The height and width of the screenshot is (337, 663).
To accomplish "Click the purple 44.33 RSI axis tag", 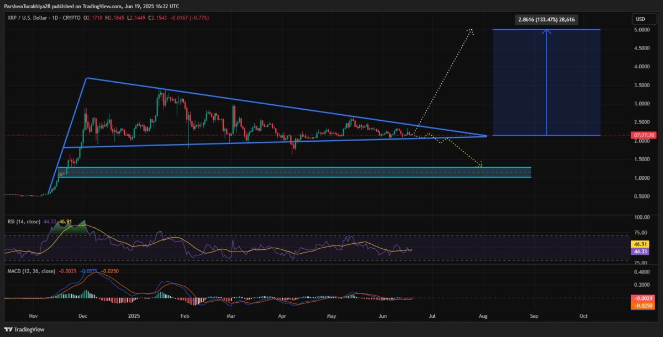I will click(x=641, y=250).
